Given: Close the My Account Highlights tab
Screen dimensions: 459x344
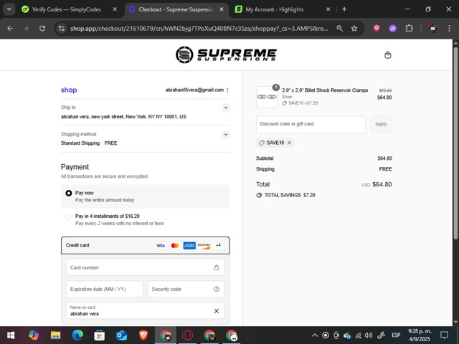Looking at the screenshot, I should click(x=328, y=9).
